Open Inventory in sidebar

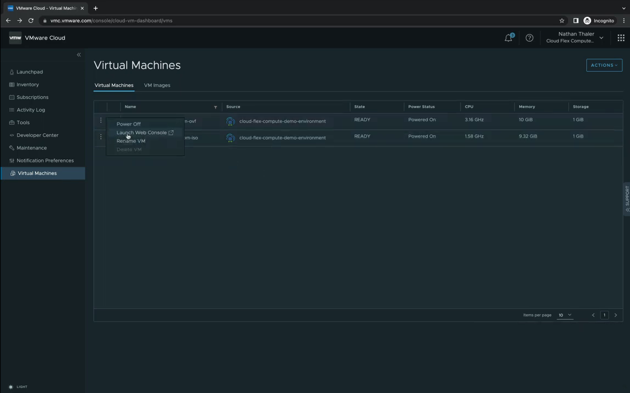click(x=28, y=85)
